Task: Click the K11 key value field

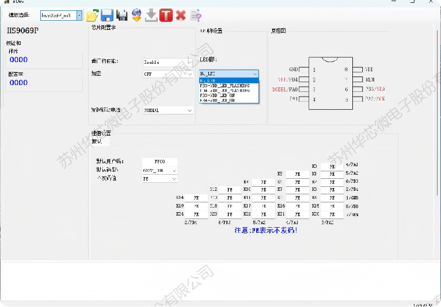Action: click(x=264, y=198)
